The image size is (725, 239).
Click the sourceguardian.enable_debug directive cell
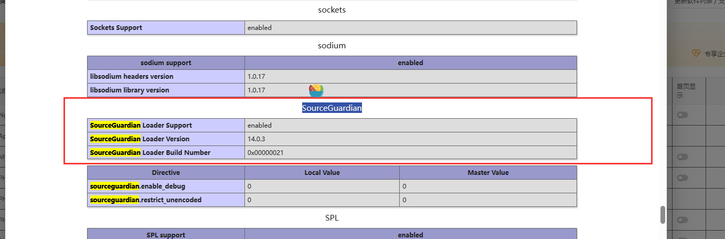(166, 186)
